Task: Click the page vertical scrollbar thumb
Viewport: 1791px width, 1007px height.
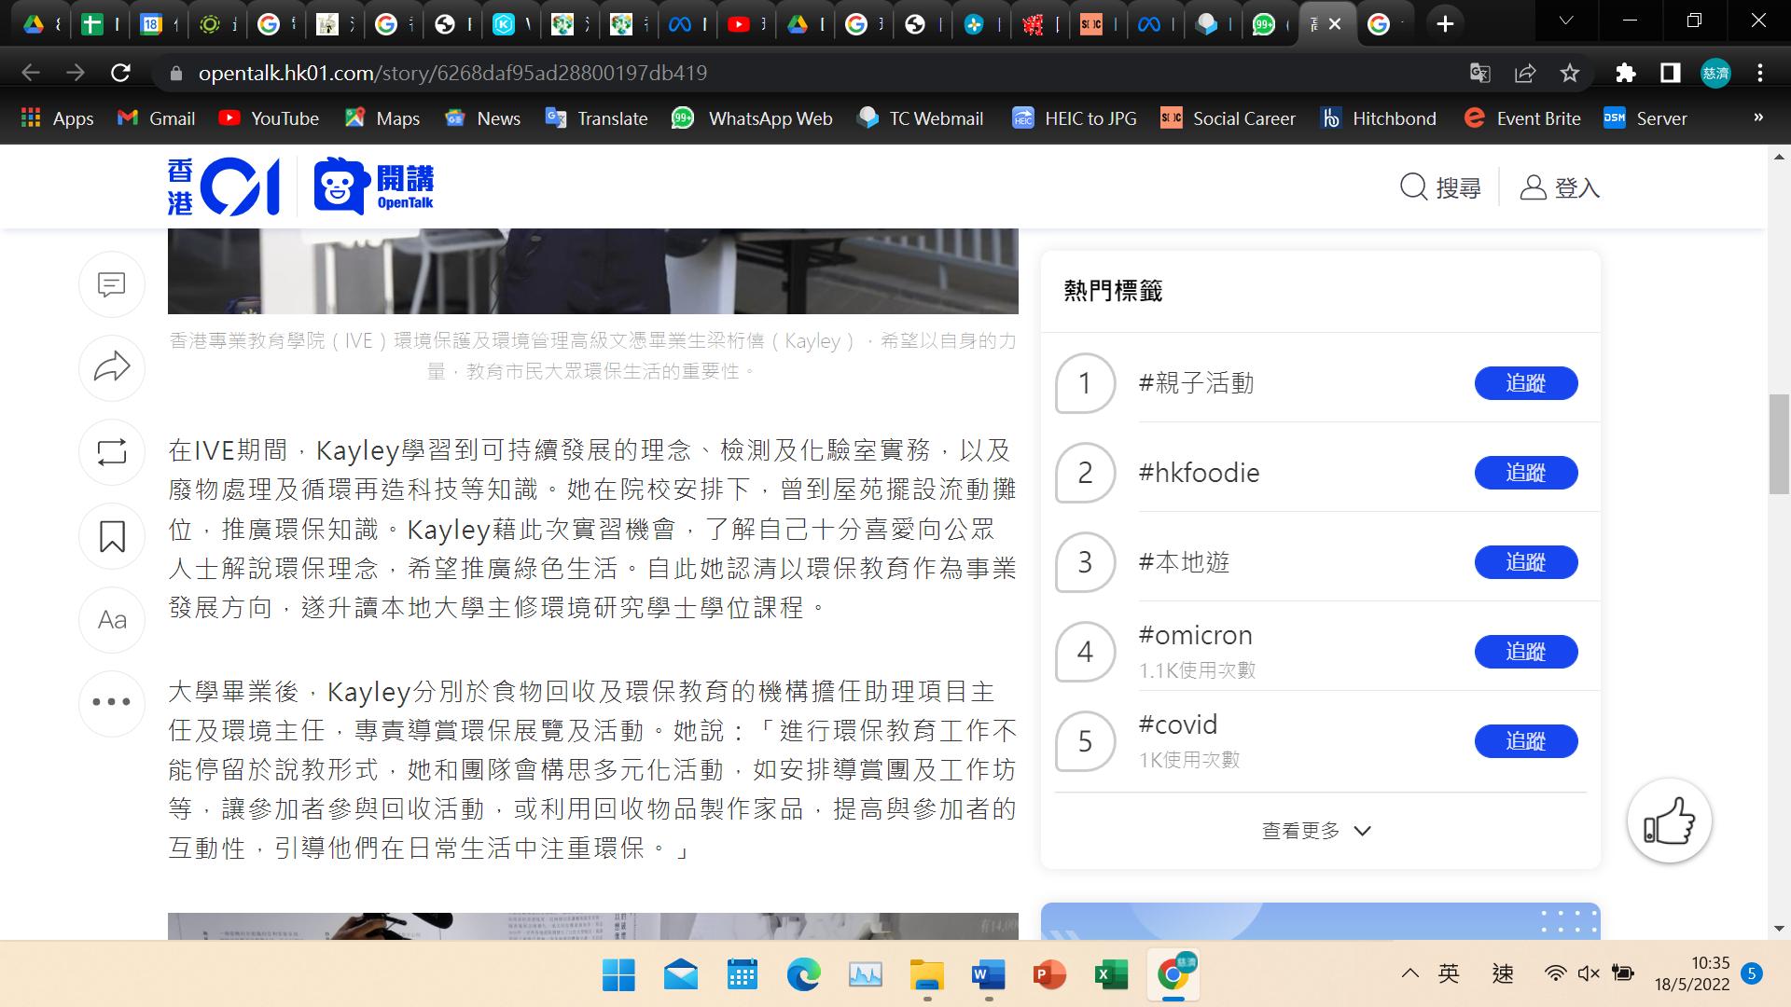Action: (x=1779, y=444)
